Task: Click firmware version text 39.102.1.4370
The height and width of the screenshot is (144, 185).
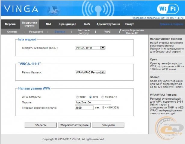Action: tap(174, 18)
